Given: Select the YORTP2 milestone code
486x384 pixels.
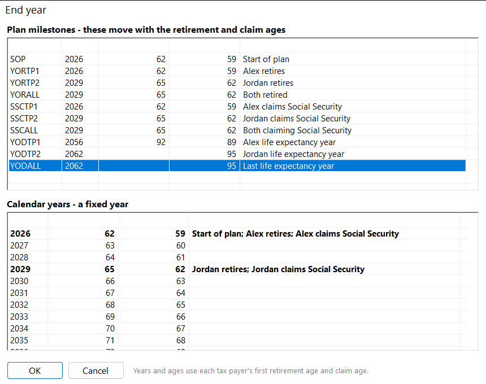Looking at the screenshot, I should (x=24, y=82).
